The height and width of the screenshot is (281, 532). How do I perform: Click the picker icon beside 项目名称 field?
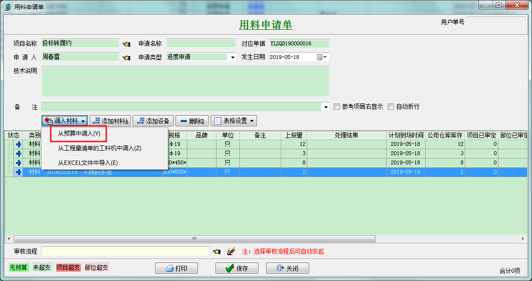click(126, 43)
